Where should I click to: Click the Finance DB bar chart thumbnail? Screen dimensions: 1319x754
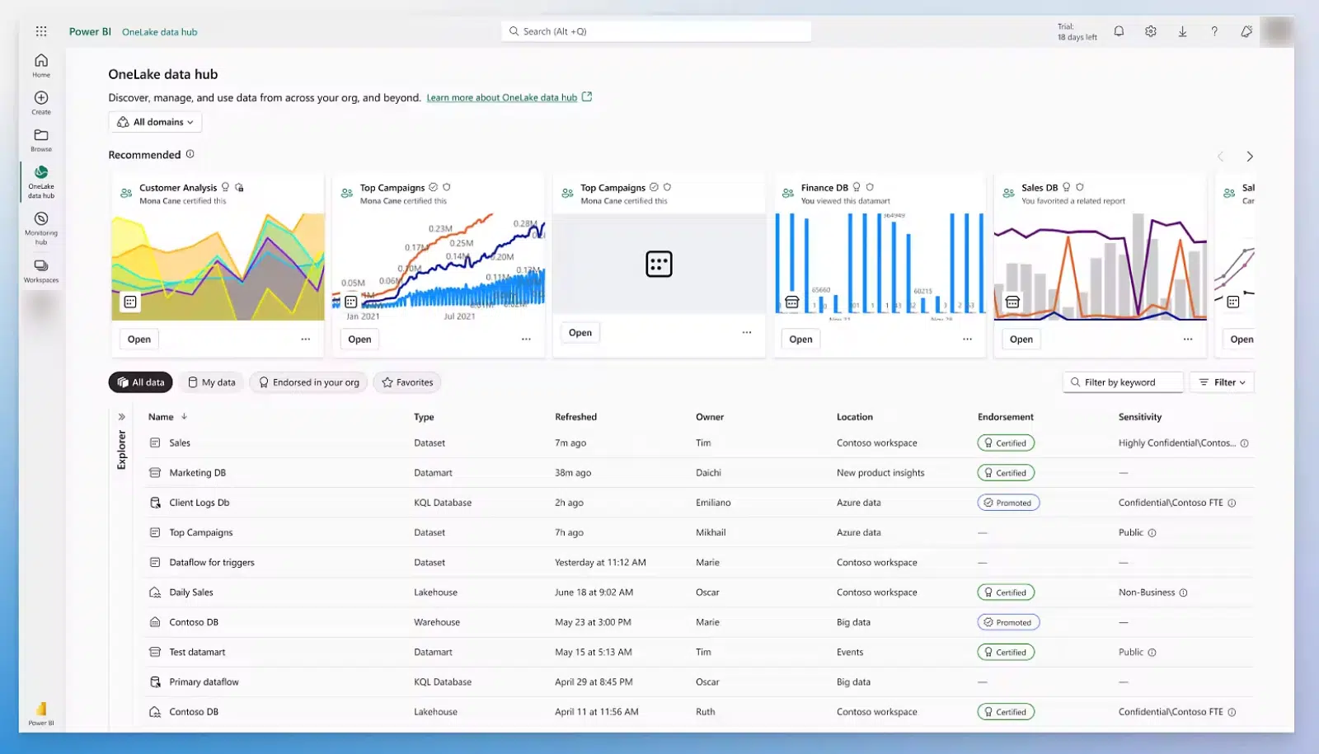coord(880,266)
